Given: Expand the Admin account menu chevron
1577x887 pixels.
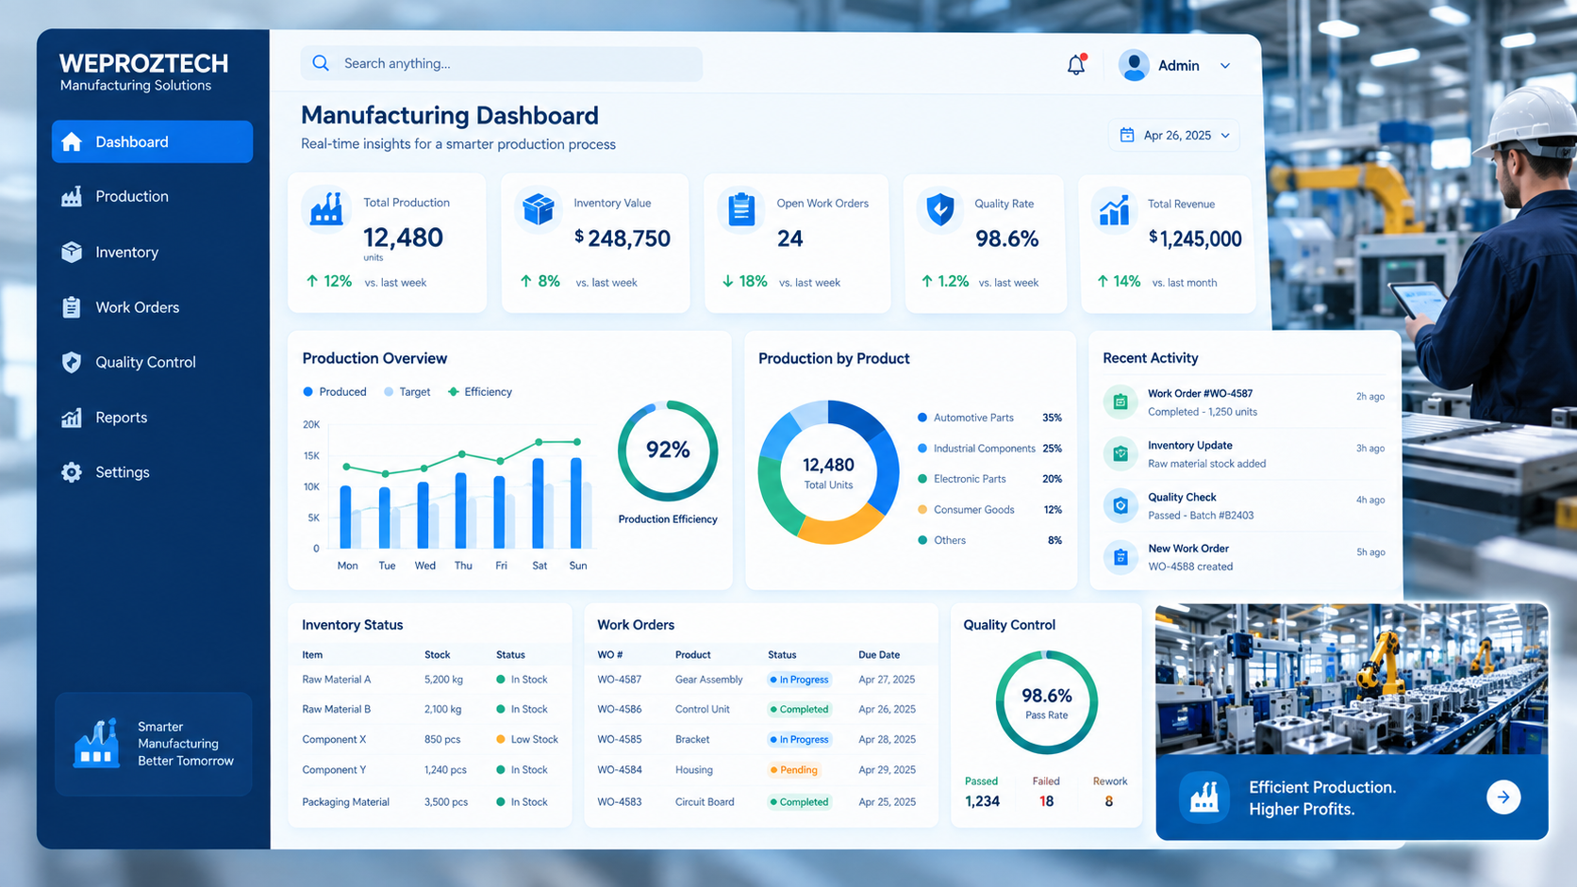Looking at the screenshot, I should [x=1225, y=66].
